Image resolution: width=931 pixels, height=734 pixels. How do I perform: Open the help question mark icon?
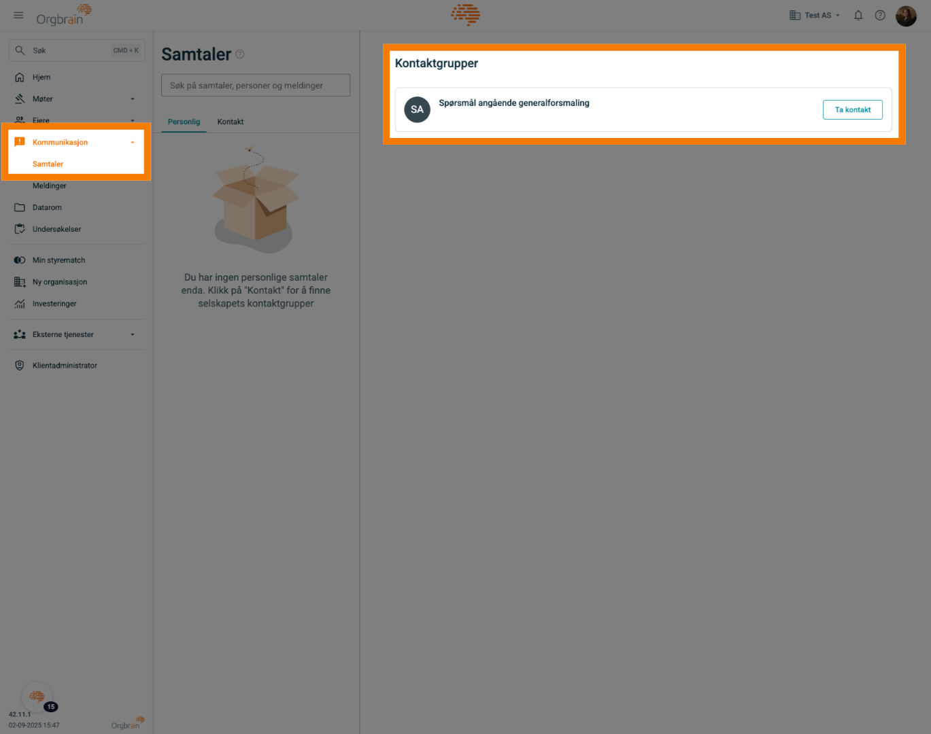pos(880,15)
